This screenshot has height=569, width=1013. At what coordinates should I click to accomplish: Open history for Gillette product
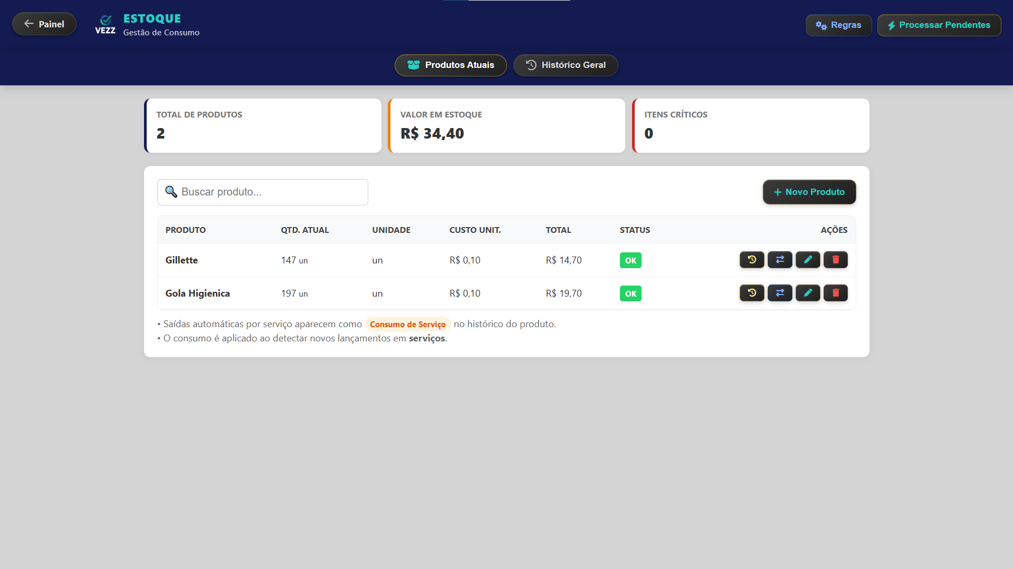[751, 260]
